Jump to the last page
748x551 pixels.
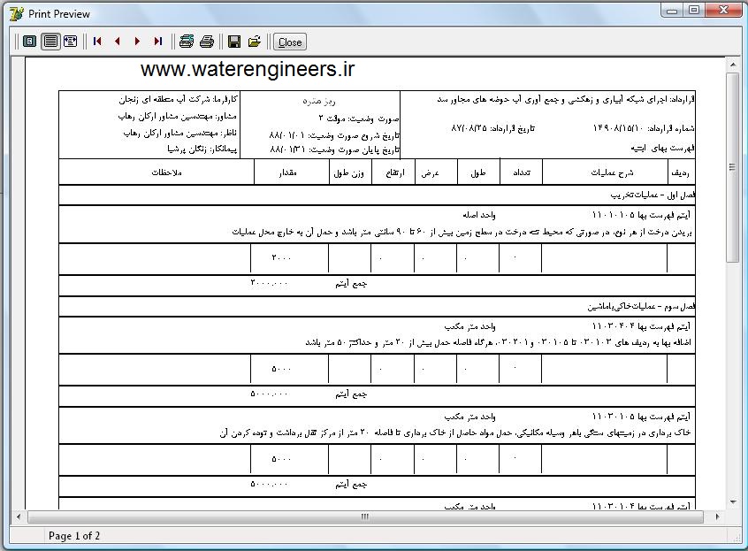click(x=157, y=42)
